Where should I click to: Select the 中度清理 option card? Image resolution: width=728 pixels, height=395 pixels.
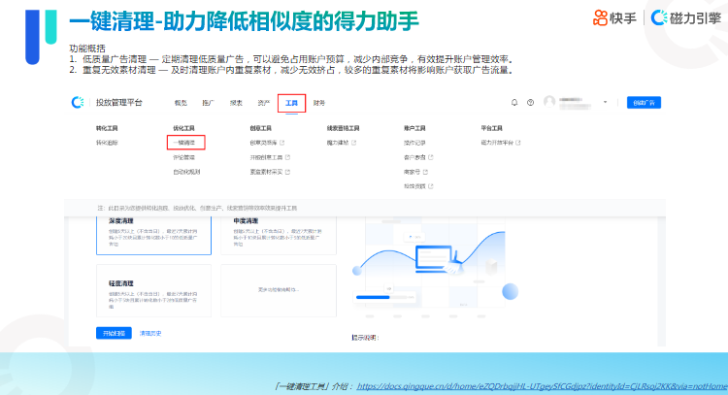point(279,235)
